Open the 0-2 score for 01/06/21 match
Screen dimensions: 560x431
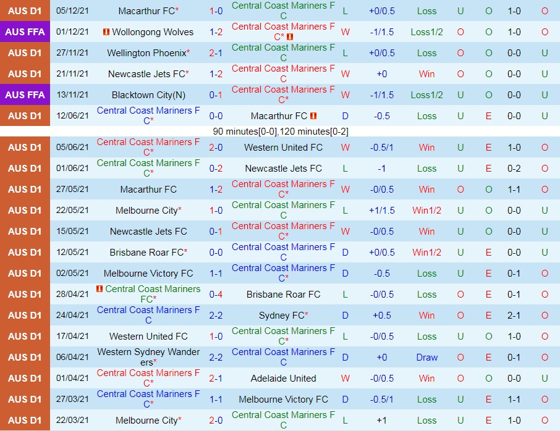[216, 169]
